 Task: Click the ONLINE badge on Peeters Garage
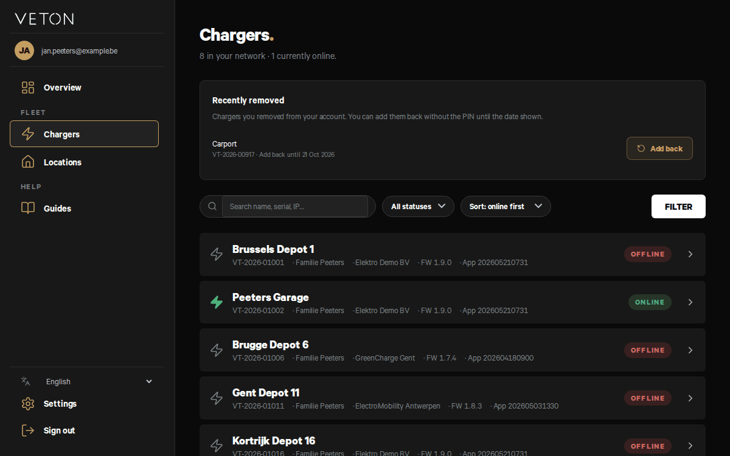(650, 302)
